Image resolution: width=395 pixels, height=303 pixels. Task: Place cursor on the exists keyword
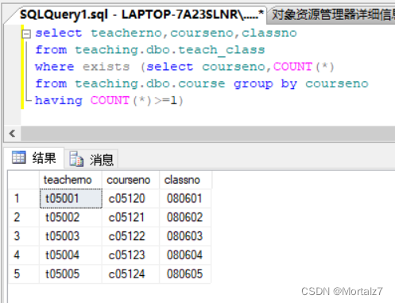click(106, 67)
